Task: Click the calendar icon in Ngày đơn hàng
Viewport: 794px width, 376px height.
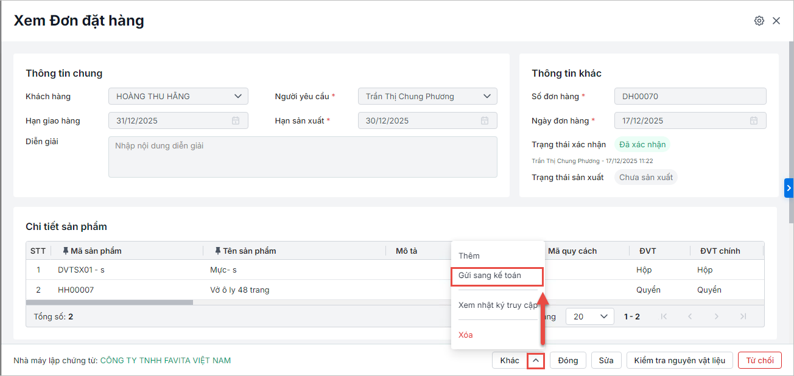Action: tap(754, 120)
